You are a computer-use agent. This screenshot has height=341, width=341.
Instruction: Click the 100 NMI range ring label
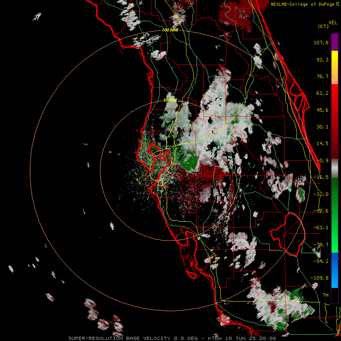170,30
